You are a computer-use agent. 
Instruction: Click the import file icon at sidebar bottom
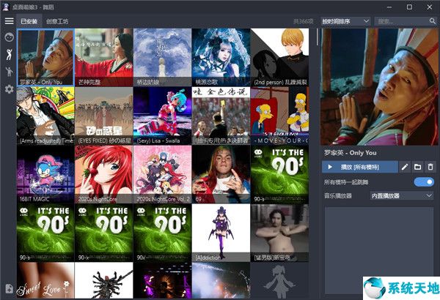pos(9,288)
